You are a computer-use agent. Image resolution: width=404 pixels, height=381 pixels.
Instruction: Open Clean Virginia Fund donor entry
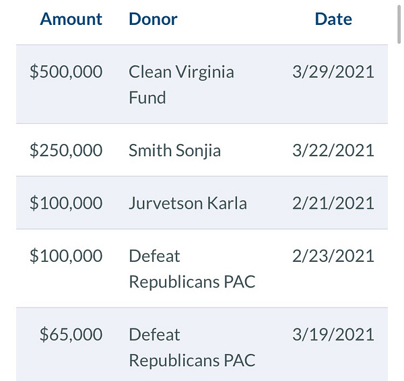point(181,85)
